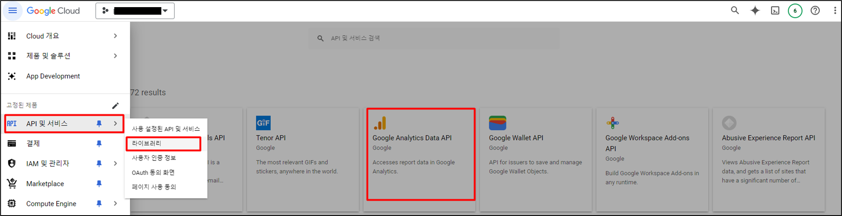Open the help question mark icon
Image resolution: width=842 pixels, height=216 pixels.
click(x=815, y=10)
